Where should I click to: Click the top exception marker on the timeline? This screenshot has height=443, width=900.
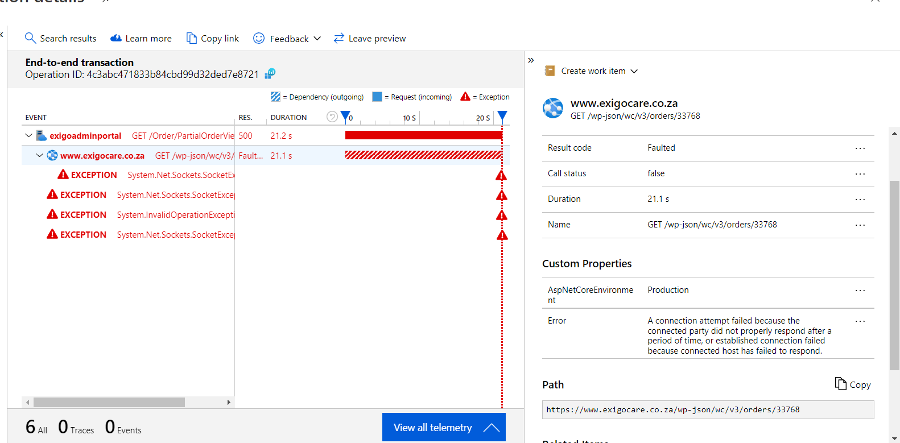pyautogui.click(x=501, y=175)
